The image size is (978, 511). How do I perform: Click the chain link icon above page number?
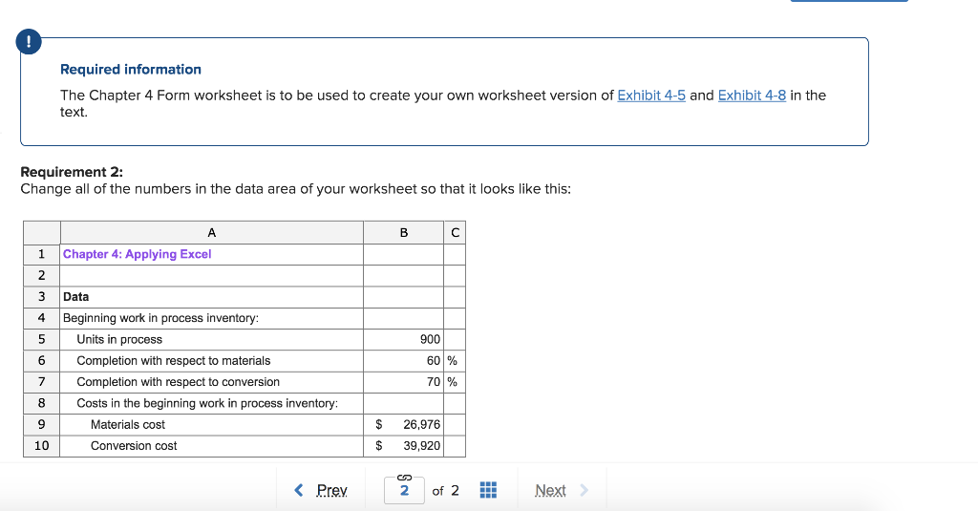(404, 478)
